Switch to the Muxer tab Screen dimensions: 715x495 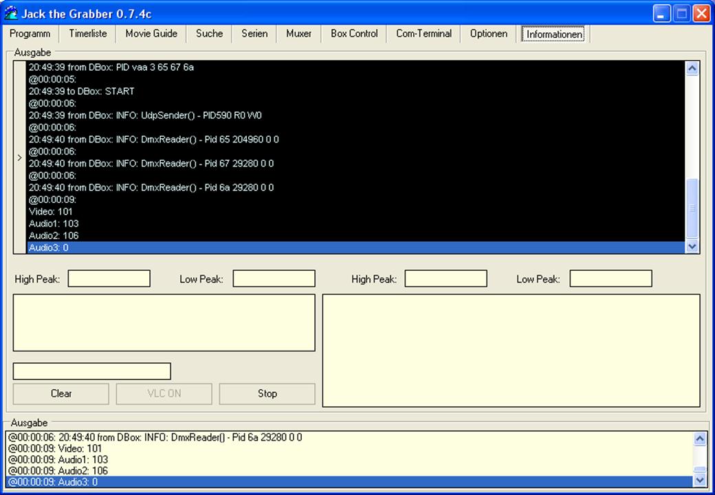click(x=298, y=34)
